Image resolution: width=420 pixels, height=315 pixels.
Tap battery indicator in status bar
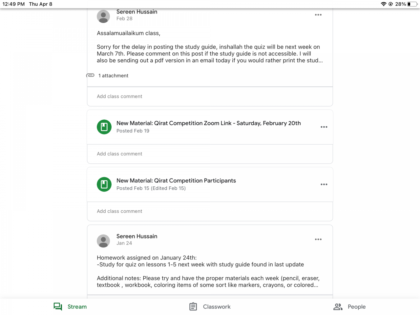pos(412,4)
